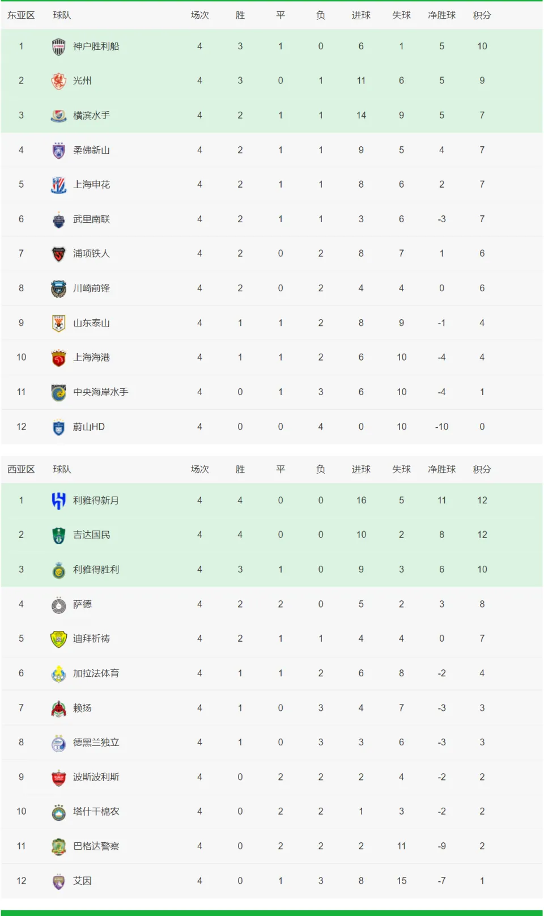The height and width of the screenshot is (916, 544).
Task: Open the 横滨水手 team name link
Action: [x=91, y=116]
